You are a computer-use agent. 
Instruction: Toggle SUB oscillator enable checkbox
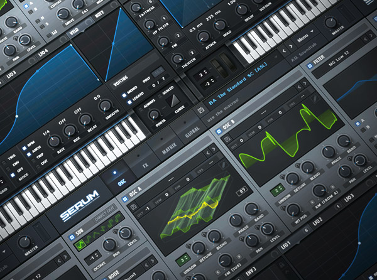coord(72,237)
